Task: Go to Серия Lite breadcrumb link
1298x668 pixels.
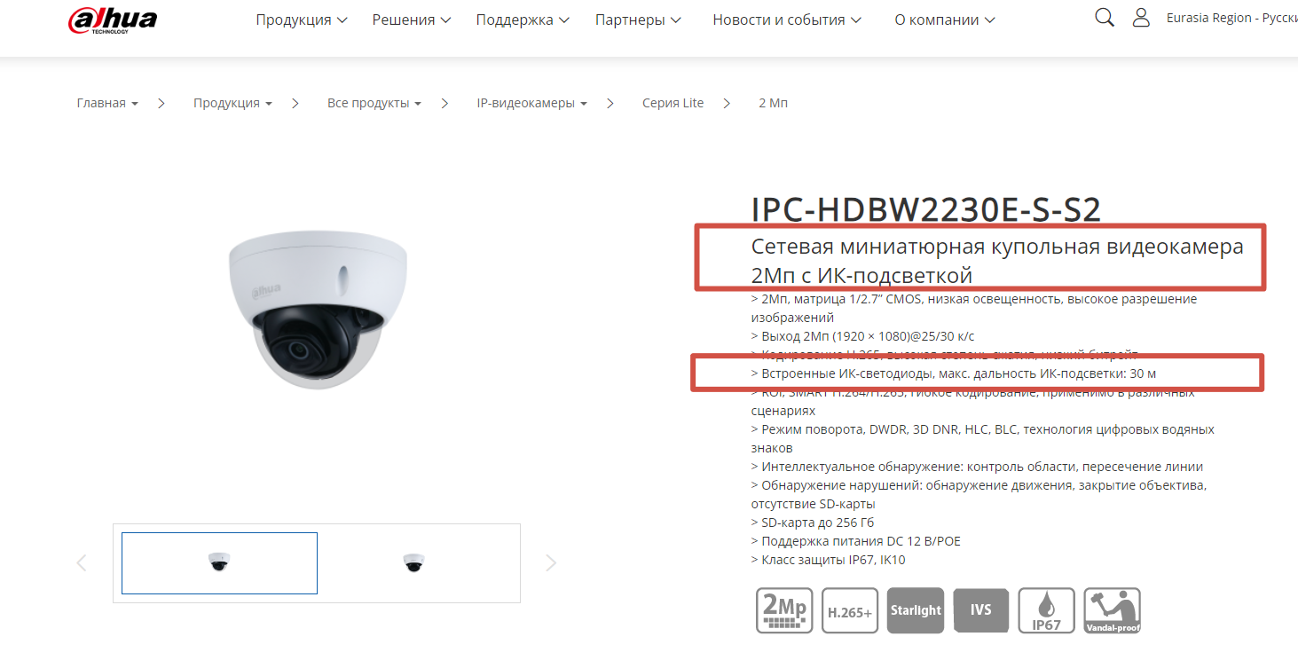Action: [673, 103]
